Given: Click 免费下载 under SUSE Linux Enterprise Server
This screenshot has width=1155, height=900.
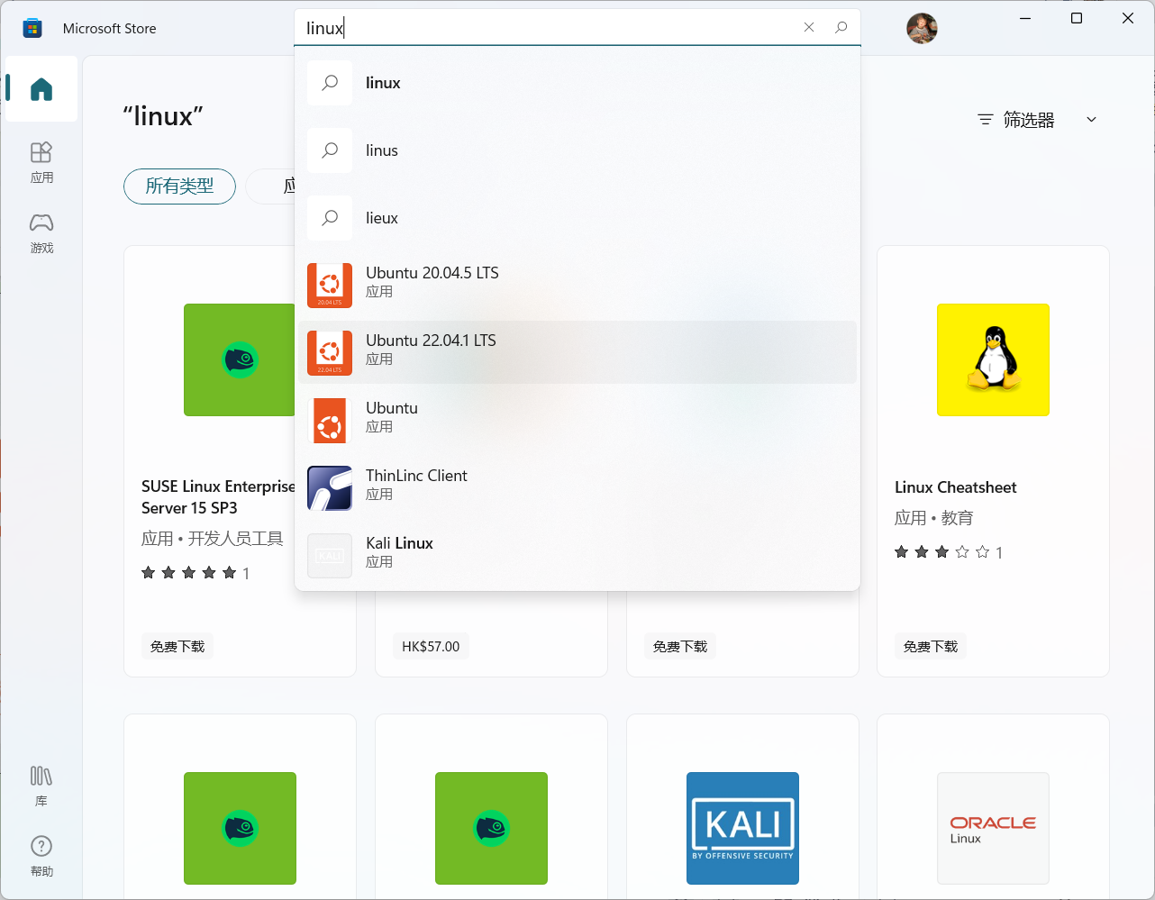Looking at the screenshot, I should (x=177, y=647).
